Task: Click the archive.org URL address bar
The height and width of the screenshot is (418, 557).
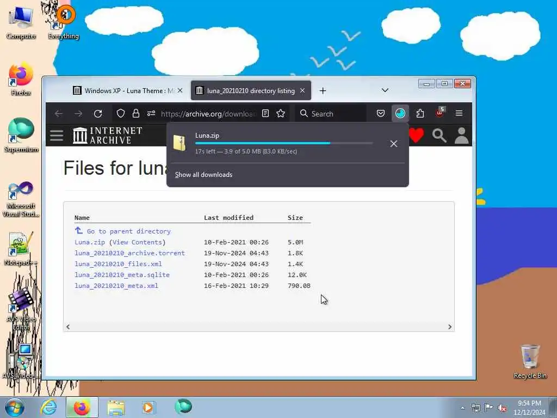Action: pyautogui.click(x=208, y=114)
